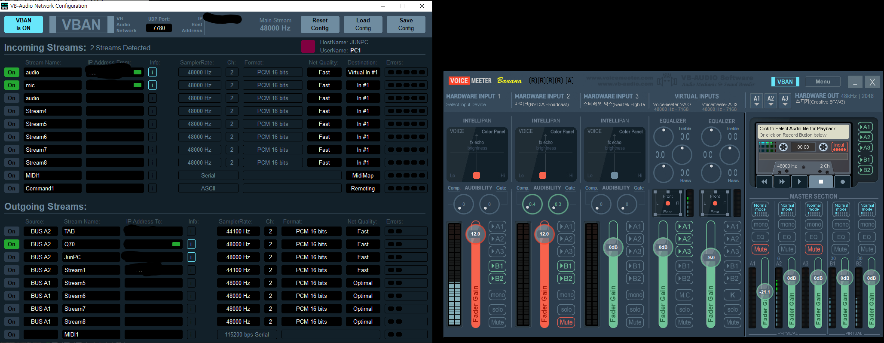The height and width of the screenshot is (343, 884).
Task: Mute Hardware Input 2 strip
Action: 566,322
